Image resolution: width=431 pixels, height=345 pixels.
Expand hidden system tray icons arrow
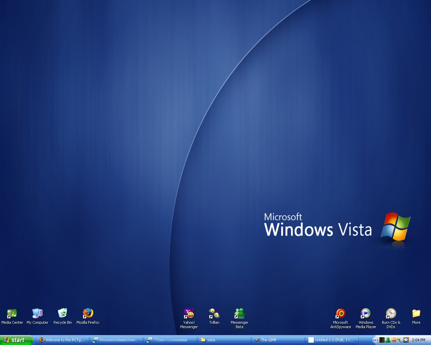(375, 340)
